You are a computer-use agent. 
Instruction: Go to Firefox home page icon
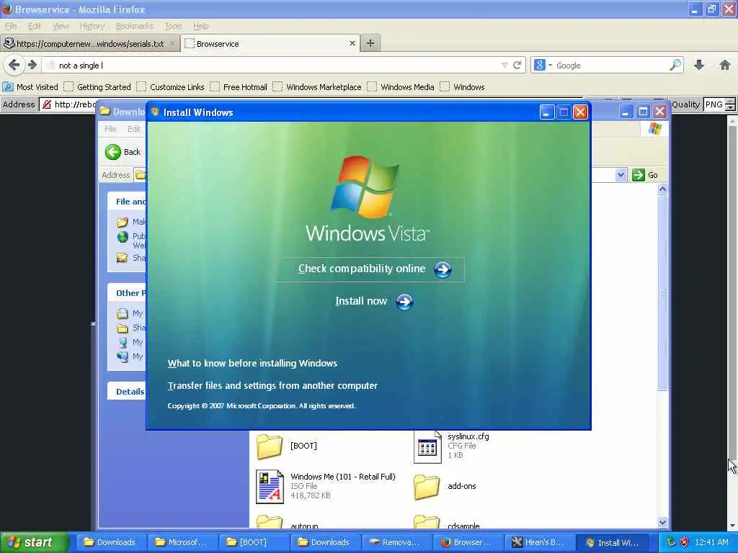725,65
